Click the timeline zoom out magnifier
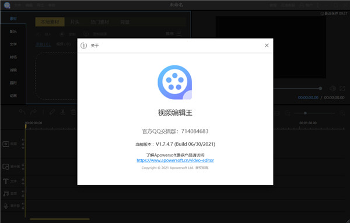 (288, 113)
